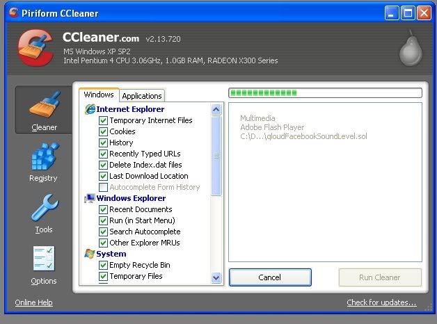Viewport: 437px width, 324px height.
Task: Click the MS Windows XP SP2 text
Action: click(x=97, y=51)
